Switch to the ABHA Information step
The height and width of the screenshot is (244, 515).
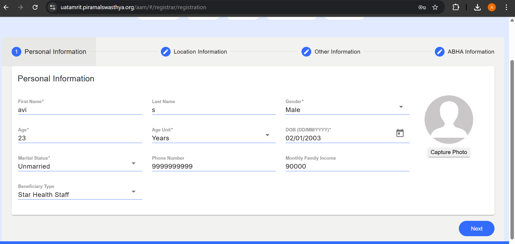tap(471, 52)
